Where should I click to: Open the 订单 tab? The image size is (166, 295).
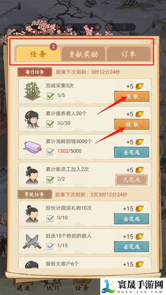pyautogui.click(x=129, y=54)
